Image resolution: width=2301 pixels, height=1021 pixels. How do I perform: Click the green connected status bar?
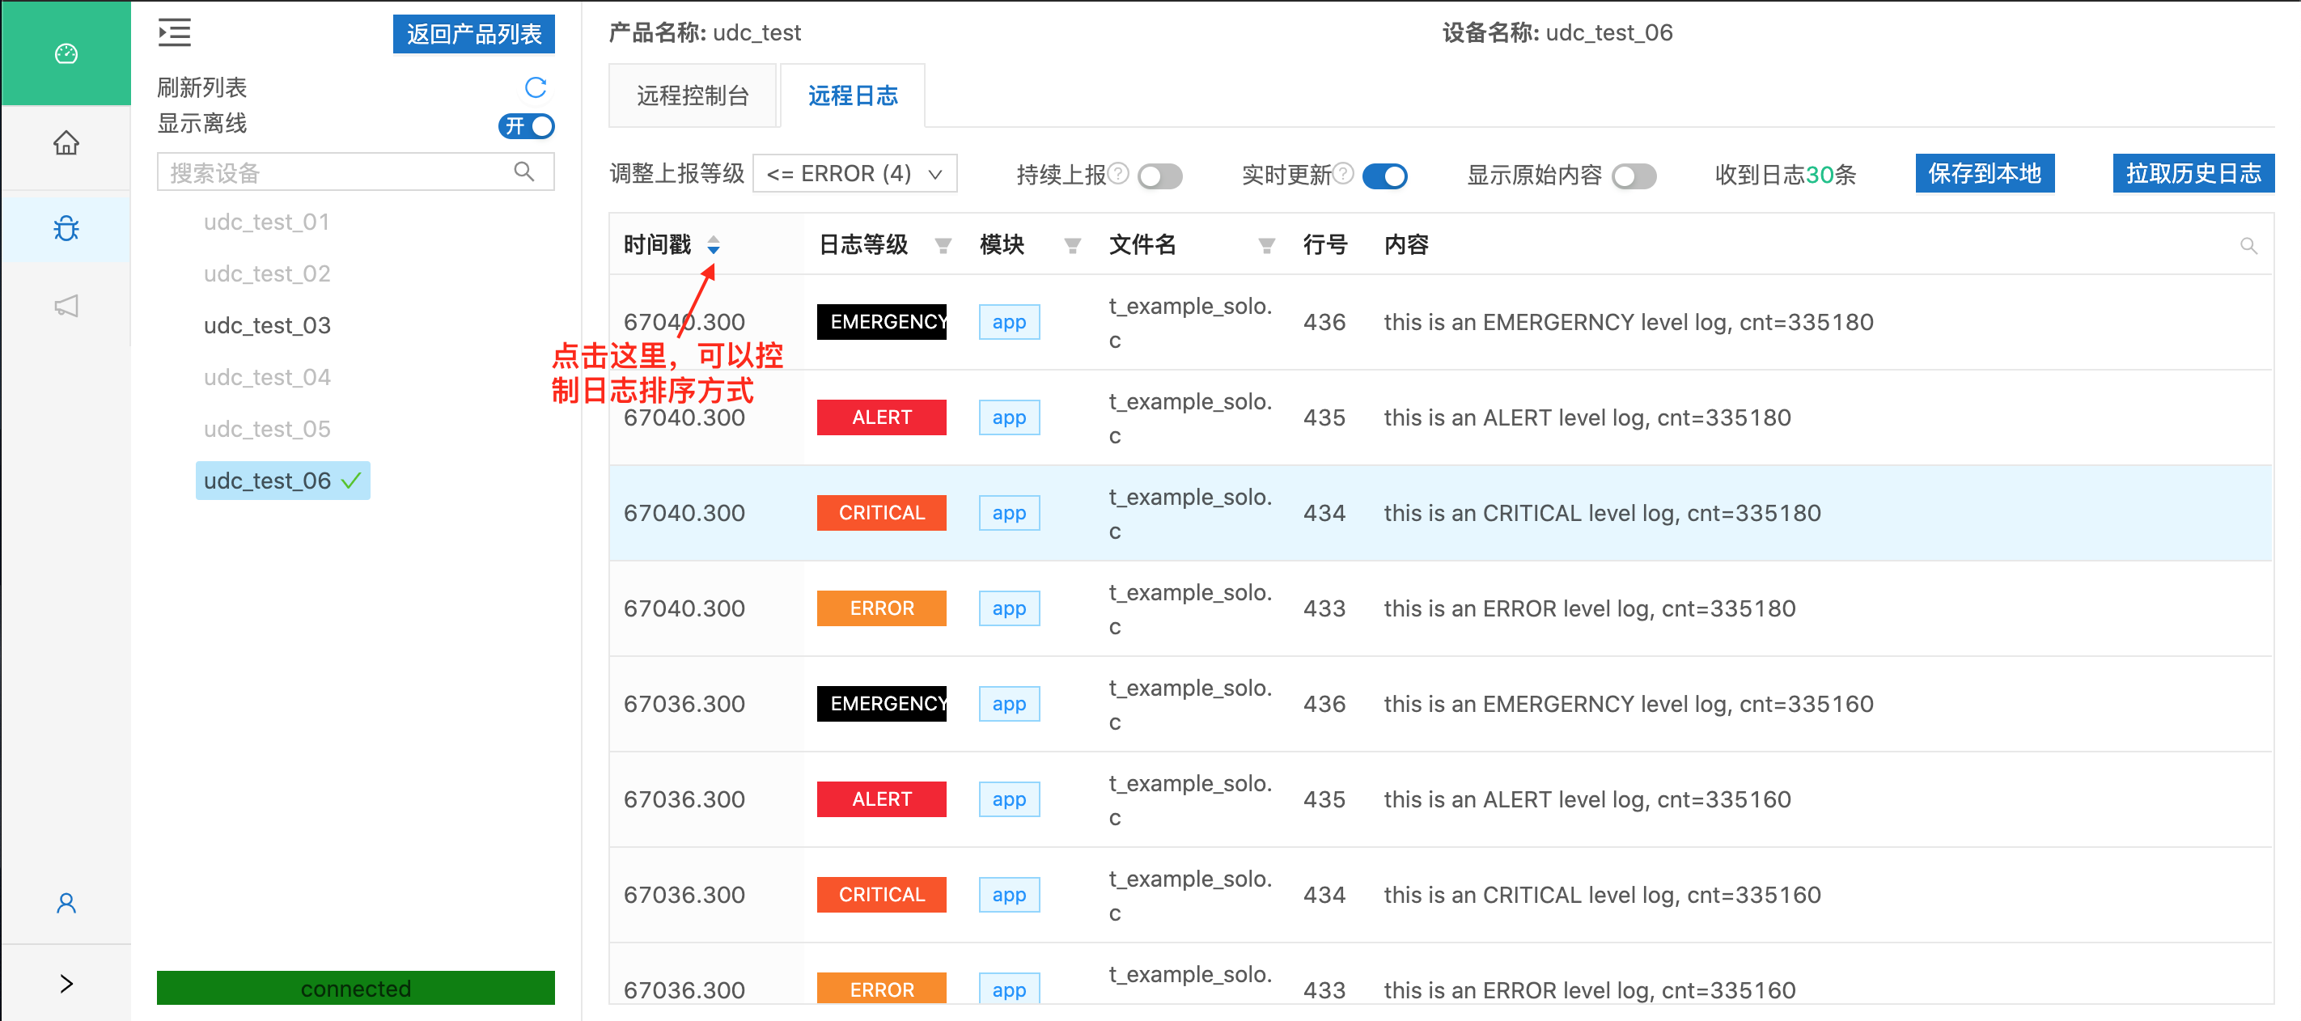(355, 988)
